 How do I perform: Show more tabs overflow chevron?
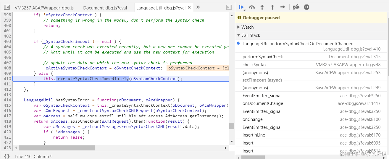pos(198,7)
